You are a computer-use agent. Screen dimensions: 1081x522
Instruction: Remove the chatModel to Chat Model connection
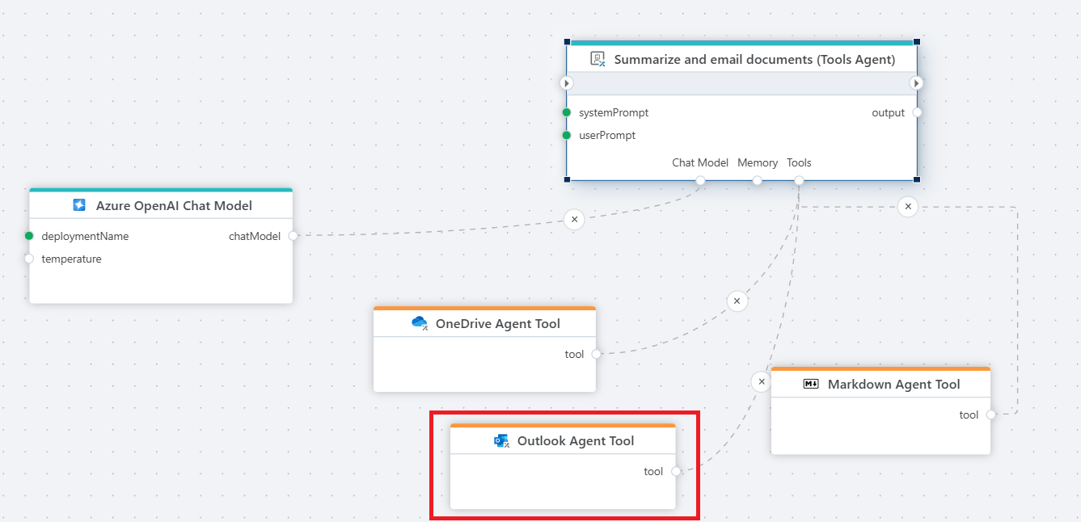pyautogui.click(x=574, y=219)
